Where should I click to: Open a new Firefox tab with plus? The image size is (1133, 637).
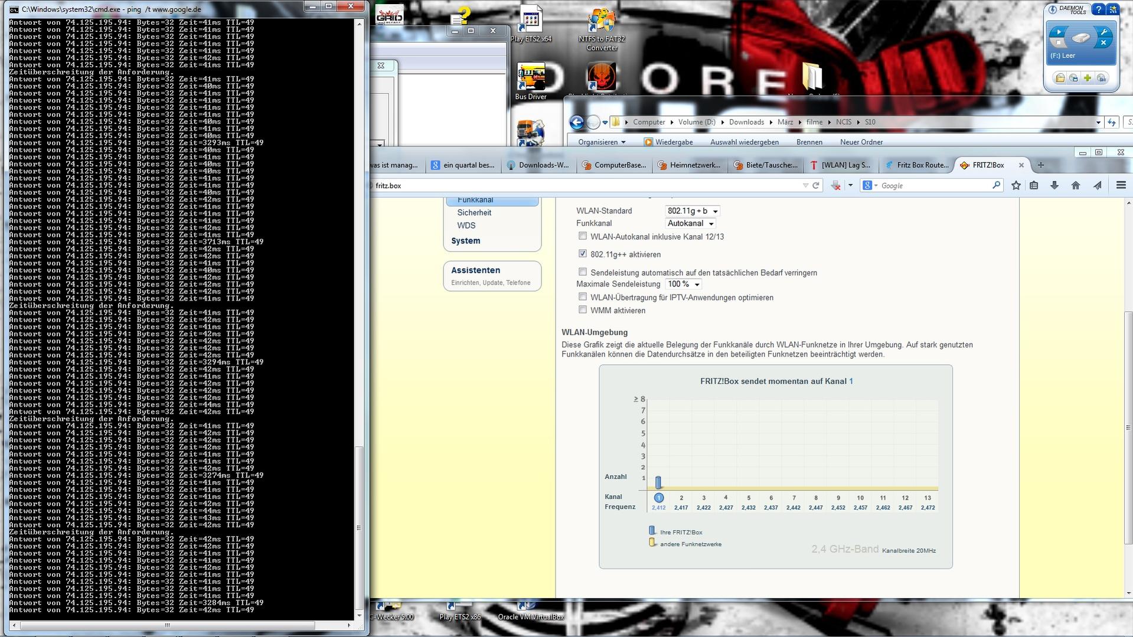[1041, 165]
